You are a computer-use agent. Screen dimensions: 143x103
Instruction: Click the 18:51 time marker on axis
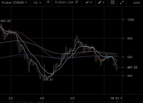click(116, 98)
